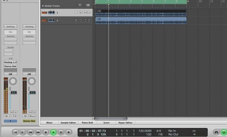Solo (S) track 3 in track list
227x137 pixels.
click(89, 20)
